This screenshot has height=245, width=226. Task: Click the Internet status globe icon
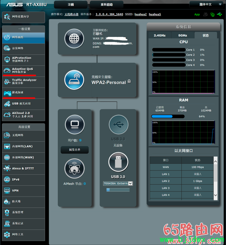[74, 39]
